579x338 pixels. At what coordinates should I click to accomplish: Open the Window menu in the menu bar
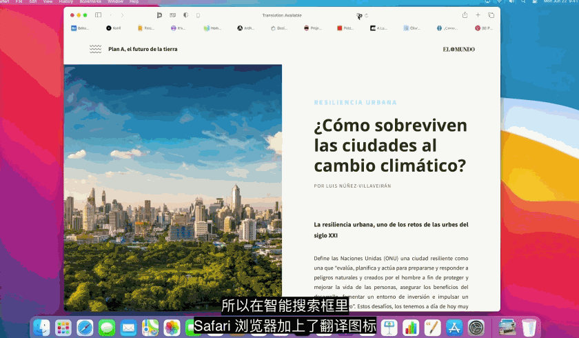(115, 2)
